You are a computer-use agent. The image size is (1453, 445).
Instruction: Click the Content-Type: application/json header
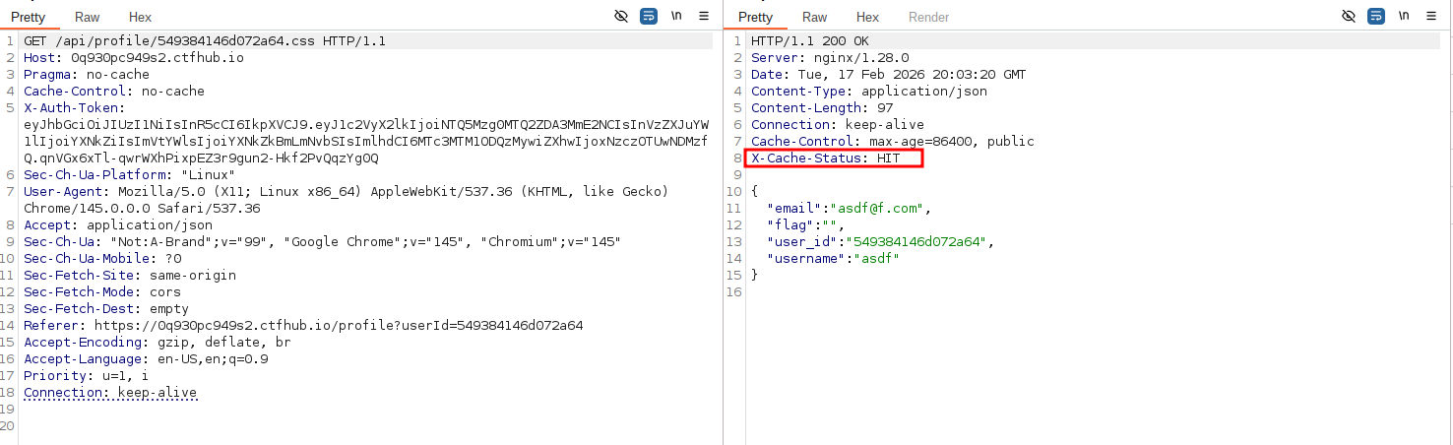click(x=869, y=92)
